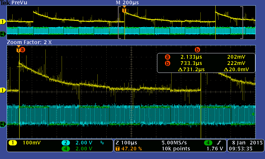Viewport: 265px width, 159px height.
Task: Click the 2.133µs cursor a time
Action: click(x=191, y=57)
